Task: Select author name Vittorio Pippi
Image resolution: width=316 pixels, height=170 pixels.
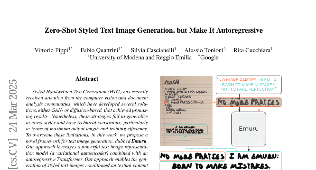Action: (x=52, y=50)
